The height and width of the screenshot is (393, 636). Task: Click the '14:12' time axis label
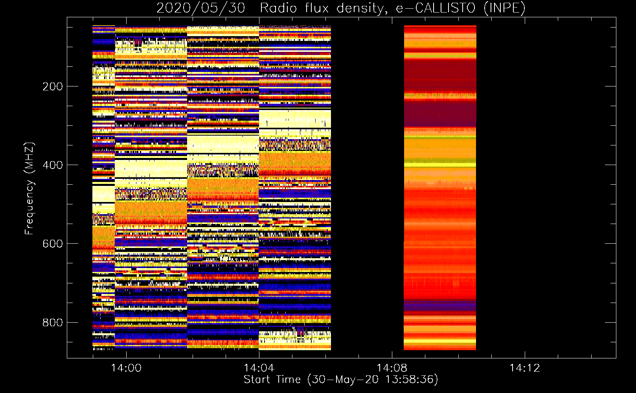pyautogui.click(x=525, y=368)
